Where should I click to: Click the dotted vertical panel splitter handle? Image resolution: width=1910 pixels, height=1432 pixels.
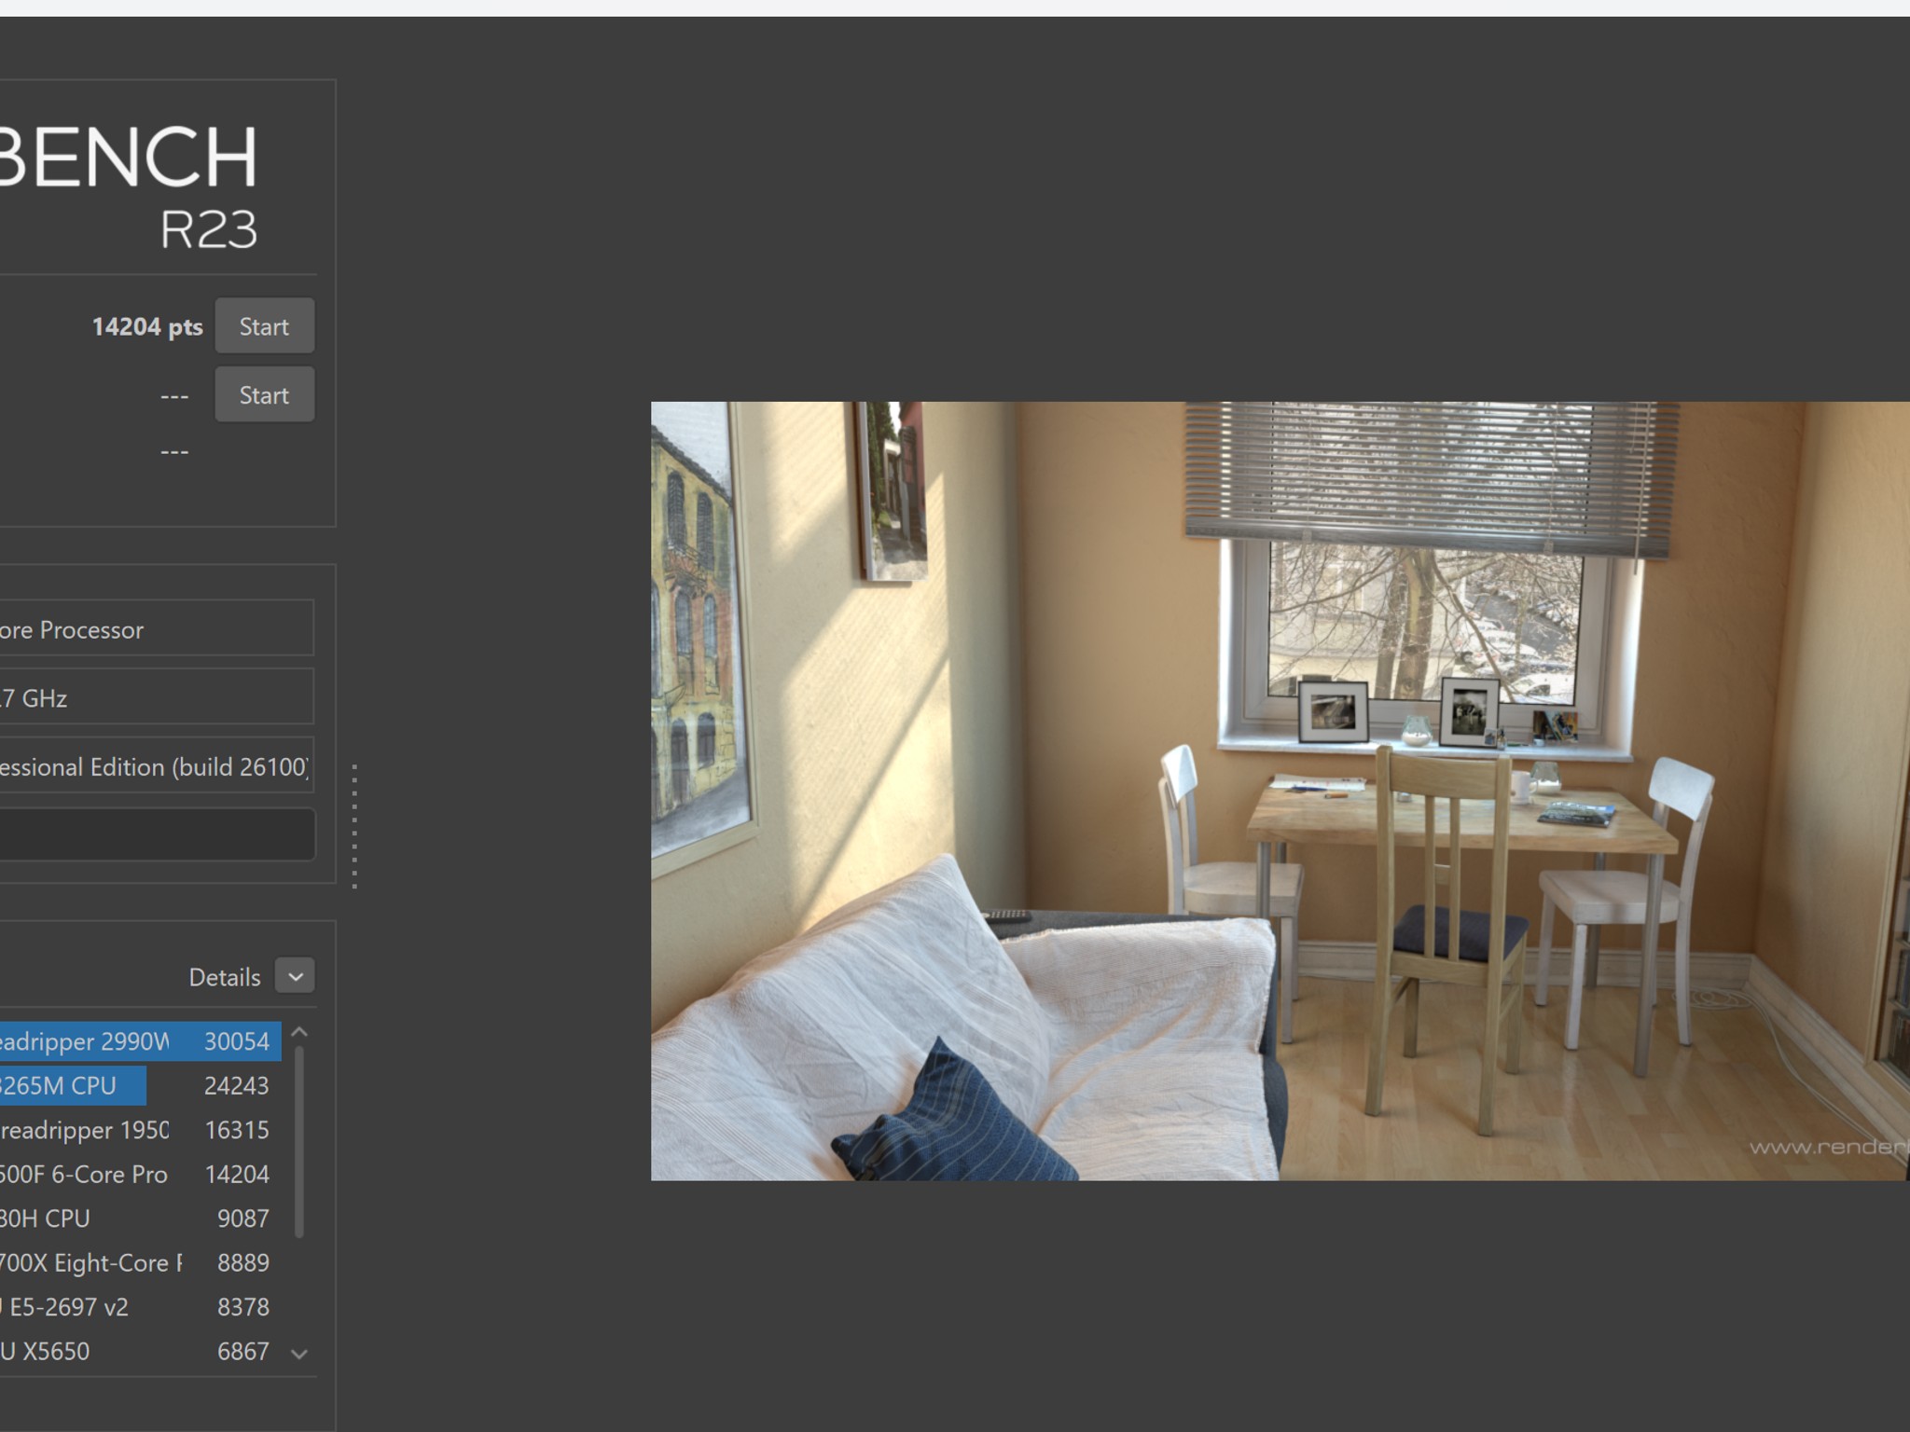coord(354,826)
